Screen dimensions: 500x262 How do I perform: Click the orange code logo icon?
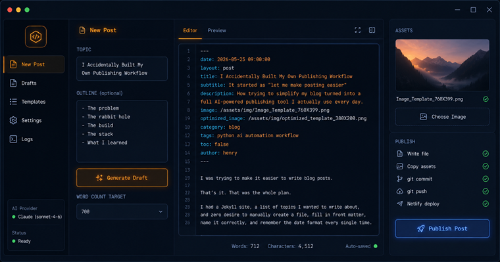pos(36,37)
